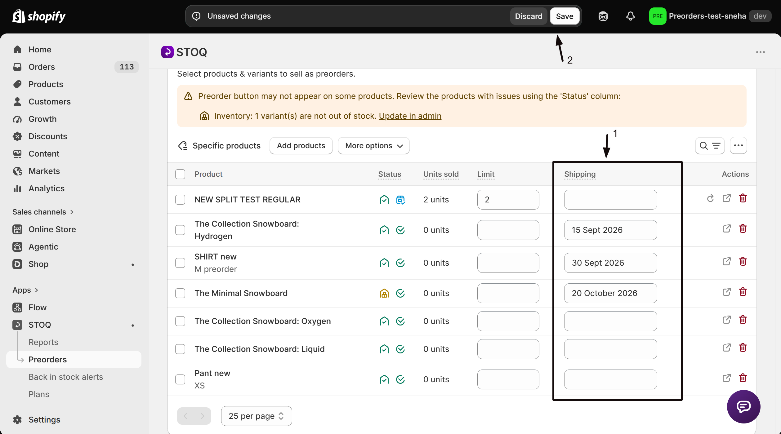The image size is (781, 434).
Task: Click the Shopify logo
Action: tap(39, 16)
